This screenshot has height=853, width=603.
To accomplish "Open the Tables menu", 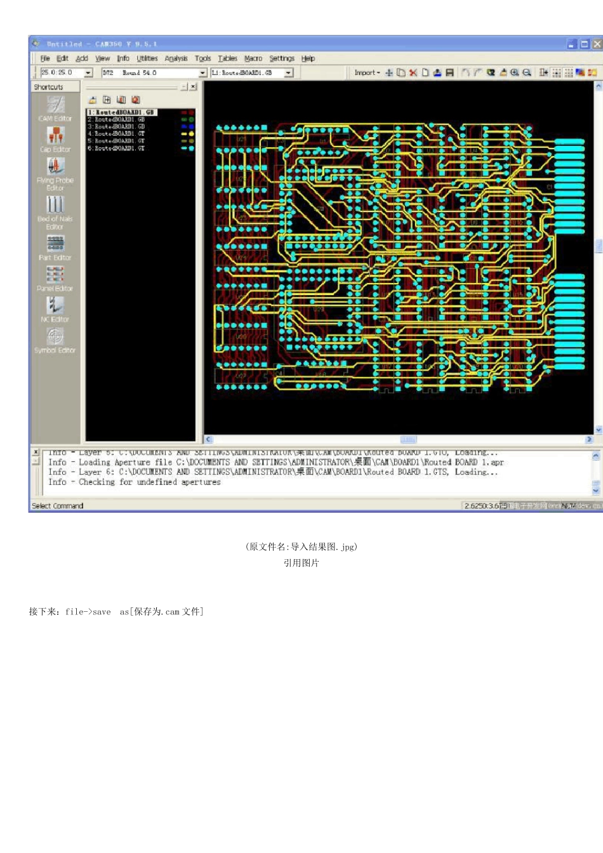I will (227, 58).
